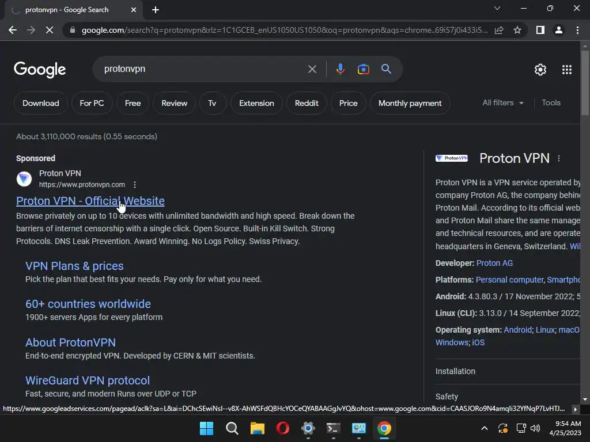The image size is (590, 442).
Task: Open Google quick settings gear
Action: (x=540, y=70)
